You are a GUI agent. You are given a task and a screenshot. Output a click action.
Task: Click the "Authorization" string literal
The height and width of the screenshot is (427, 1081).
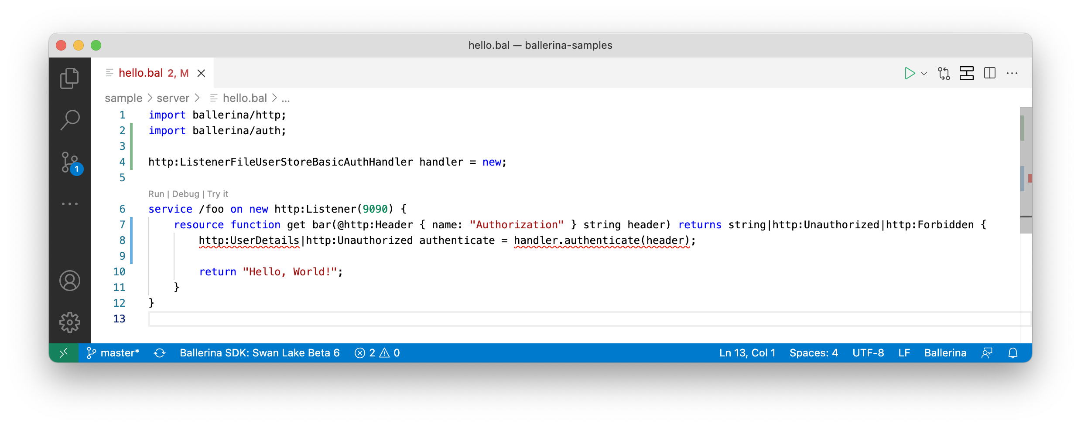[x=517, y=225]
